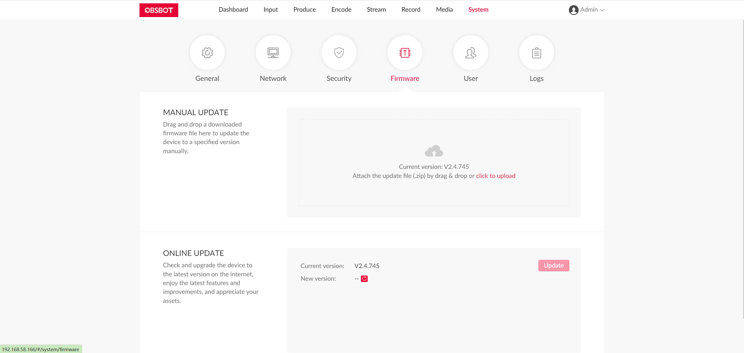Select the Dashboard tab in navigation
Viewport: 744px width, 353px height.
point(233,10)
